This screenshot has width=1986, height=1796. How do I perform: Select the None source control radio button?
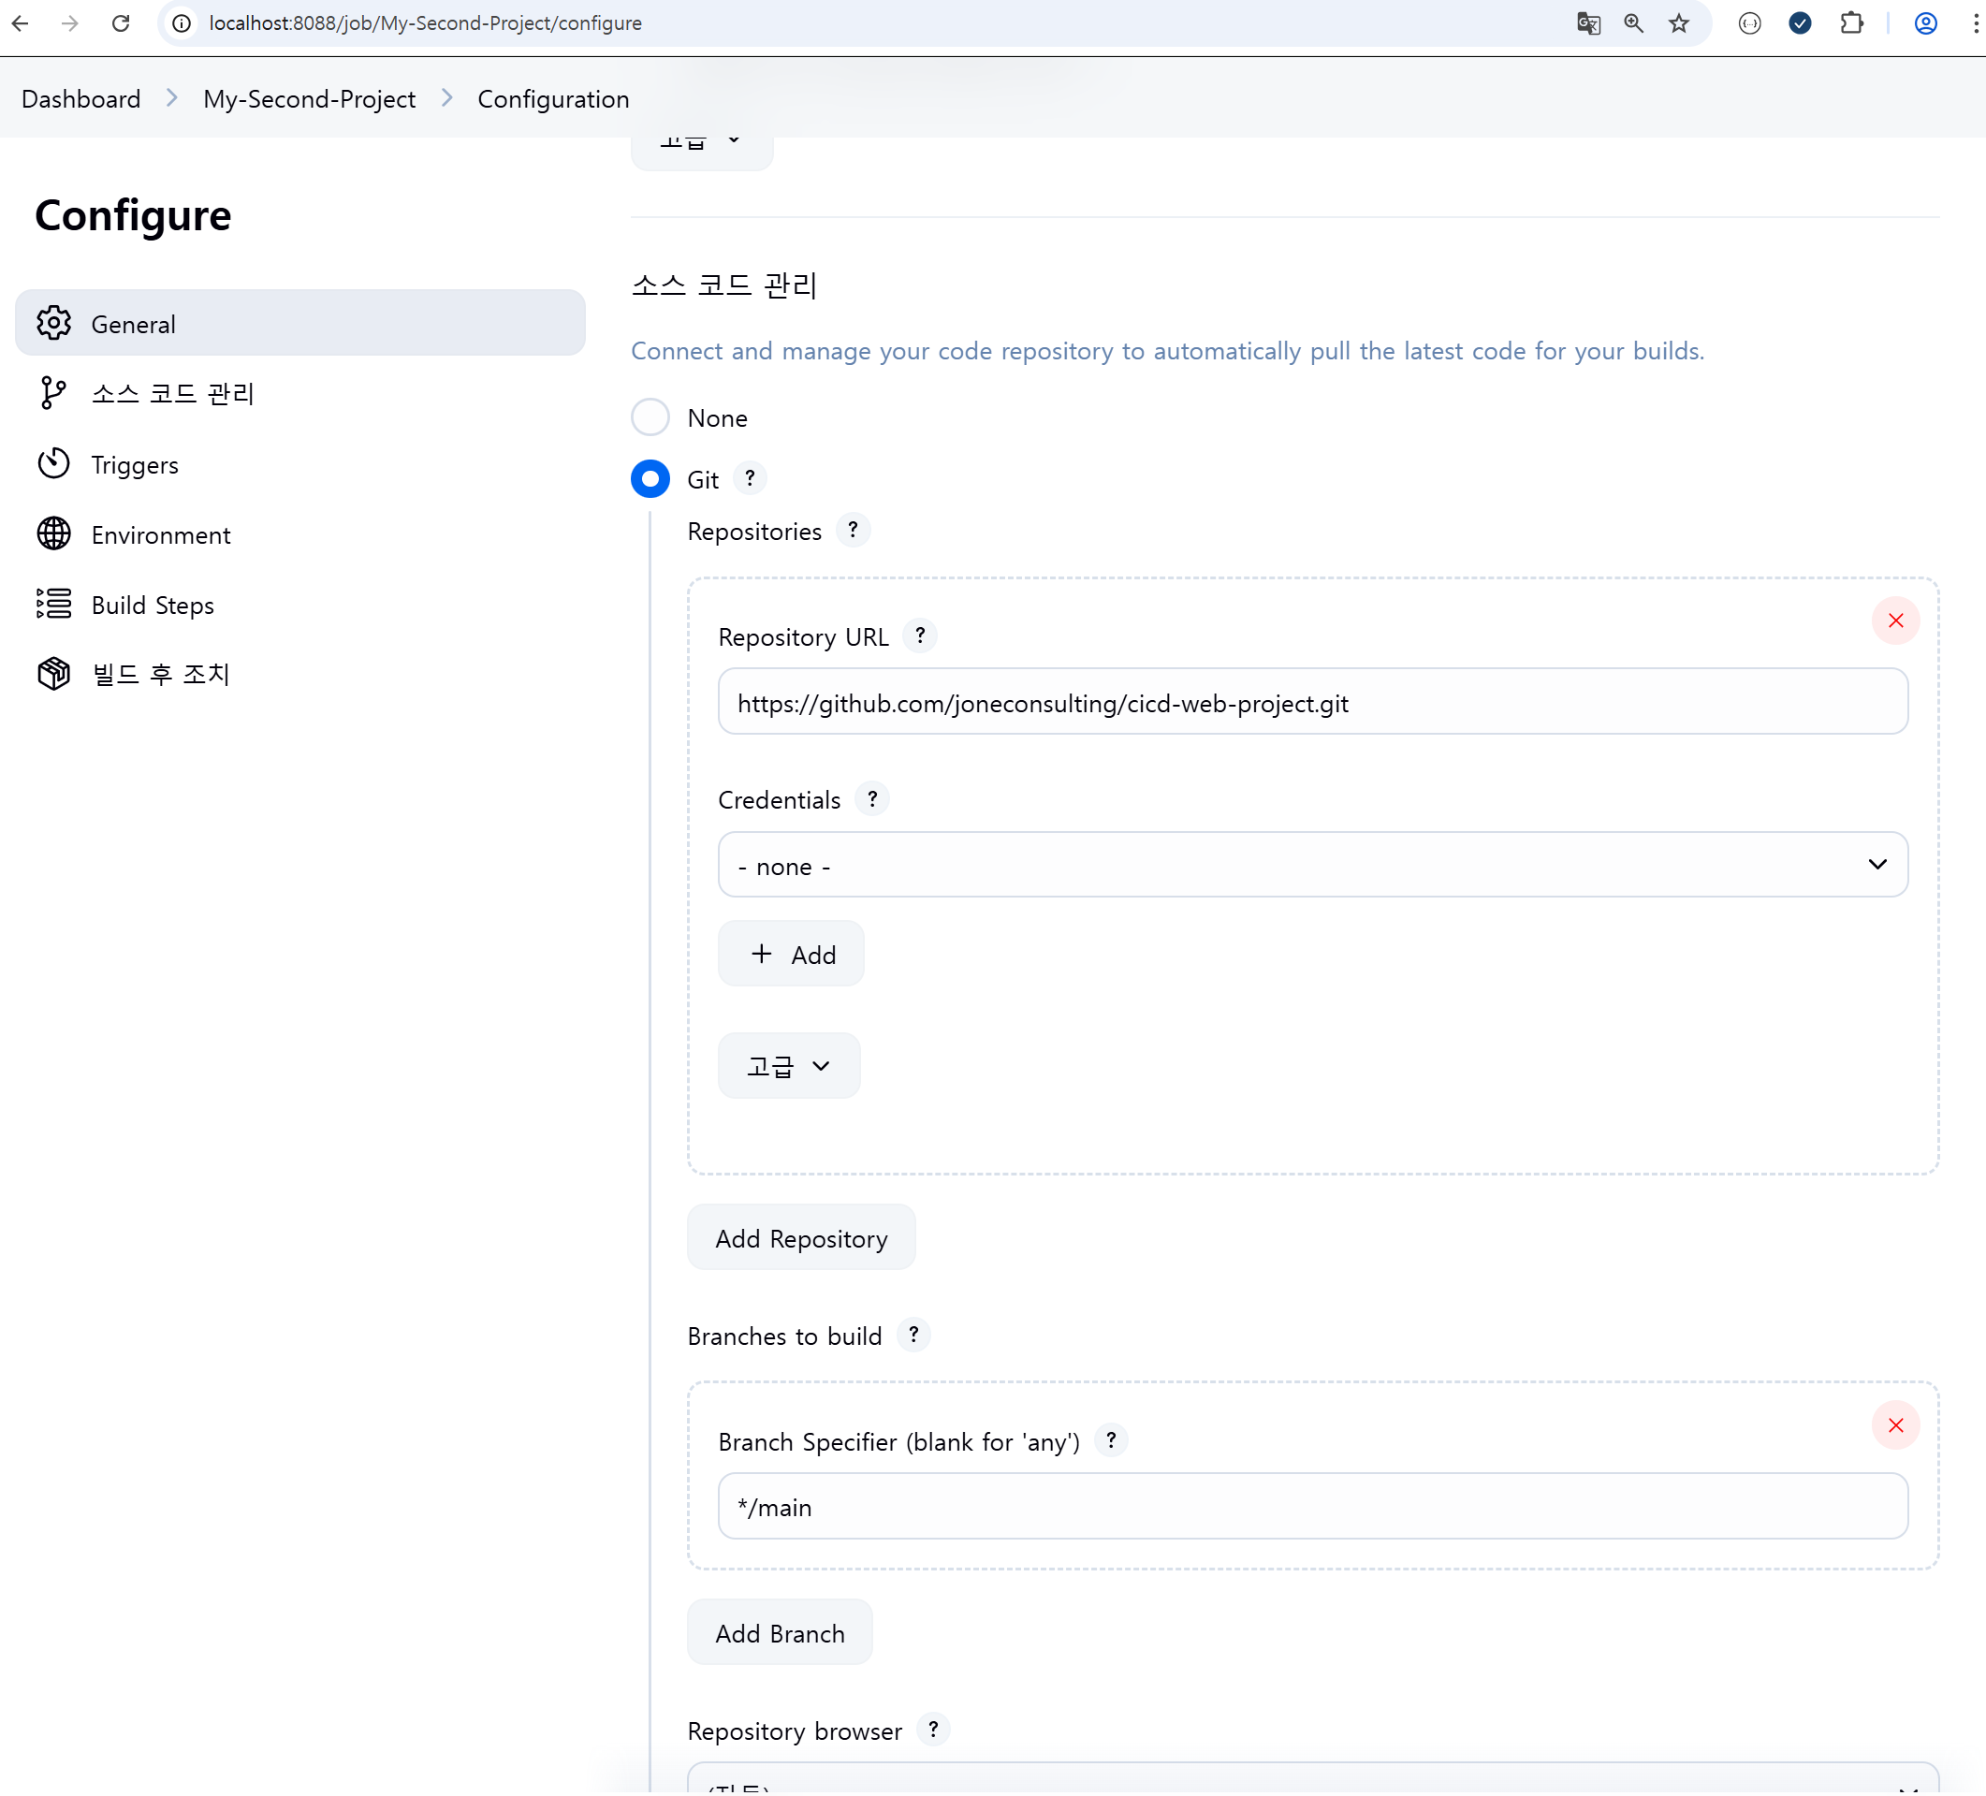pos(650,417)
